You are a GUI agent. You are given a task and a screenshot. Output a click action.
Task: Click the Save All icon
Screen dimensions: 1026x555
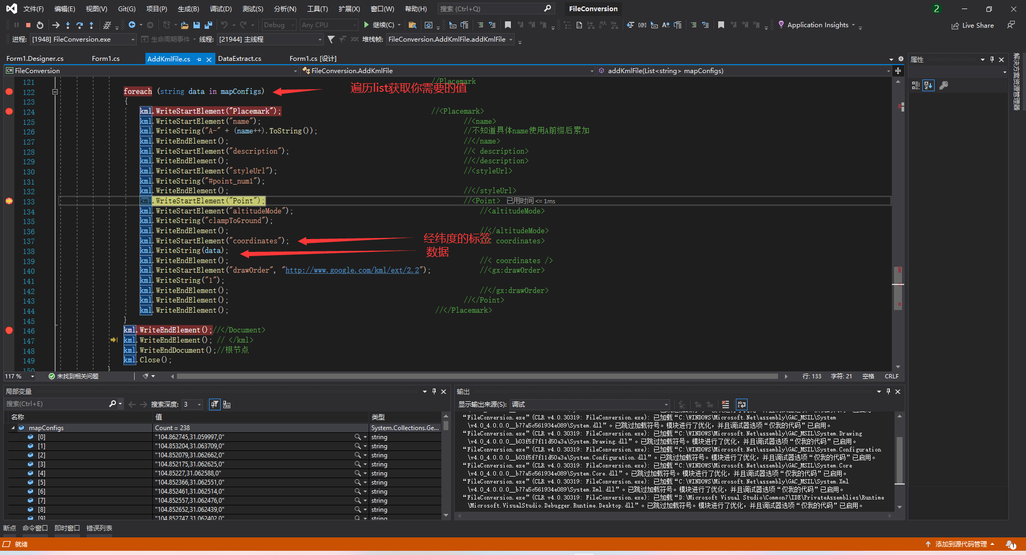(208, 25)
